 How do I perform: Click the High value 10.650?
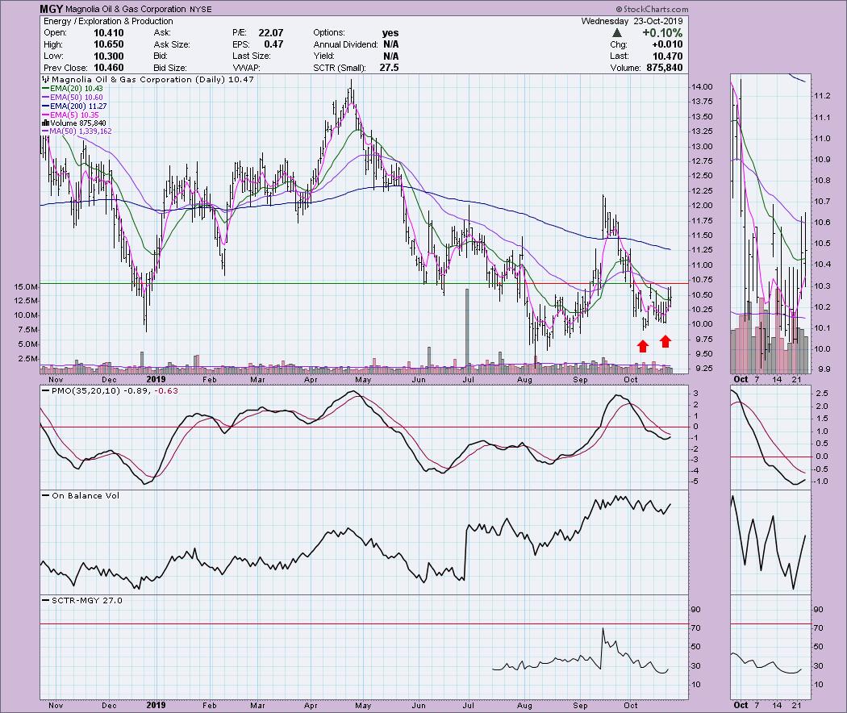tap(109, 44)
